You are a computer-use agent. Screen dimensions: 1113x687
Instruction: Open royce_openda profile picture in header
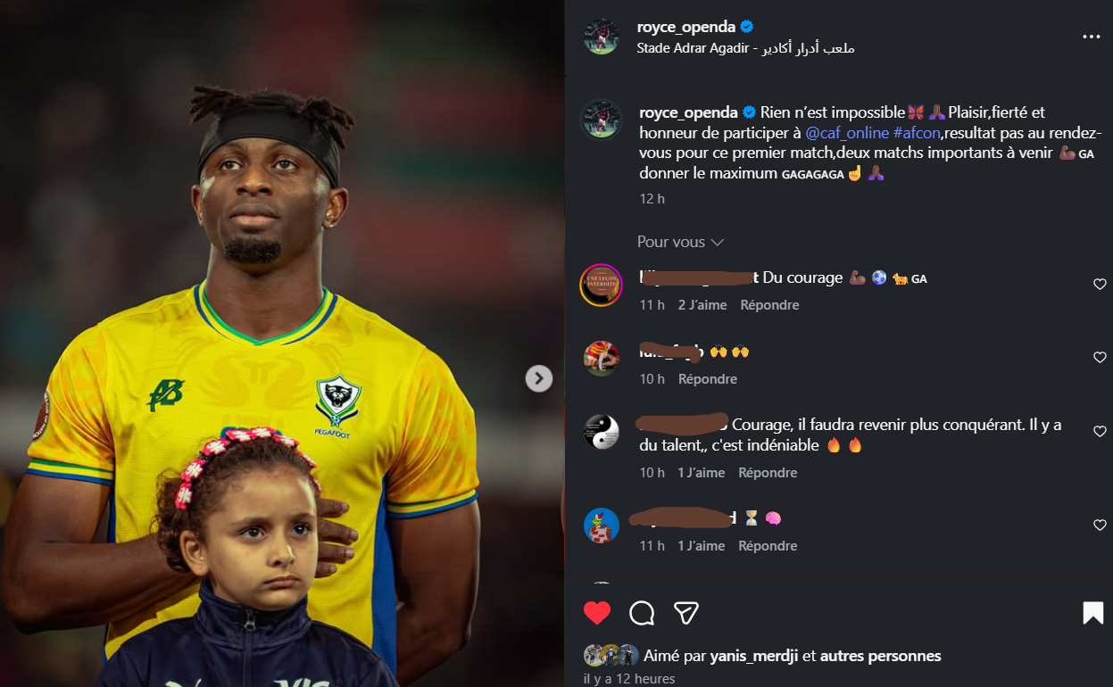coord(602,37)
